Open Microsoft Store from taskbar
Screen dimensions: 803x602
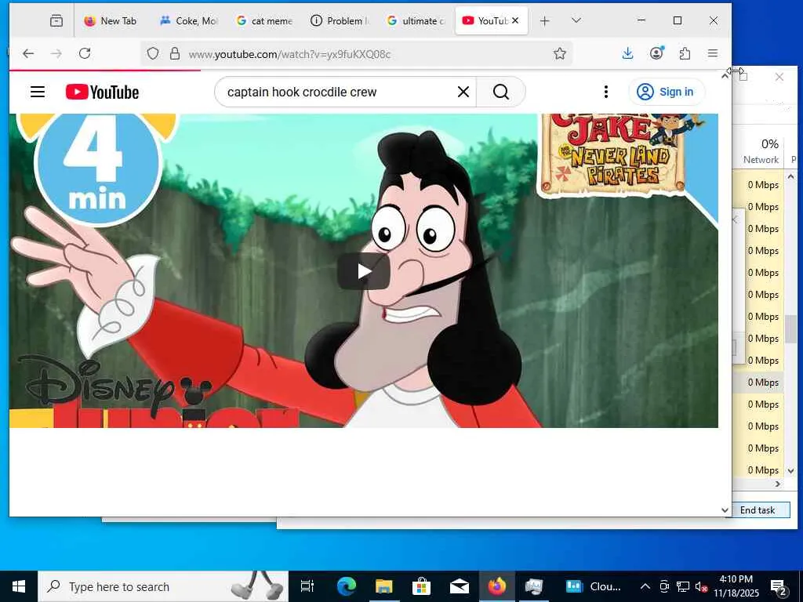click(421, 586)
